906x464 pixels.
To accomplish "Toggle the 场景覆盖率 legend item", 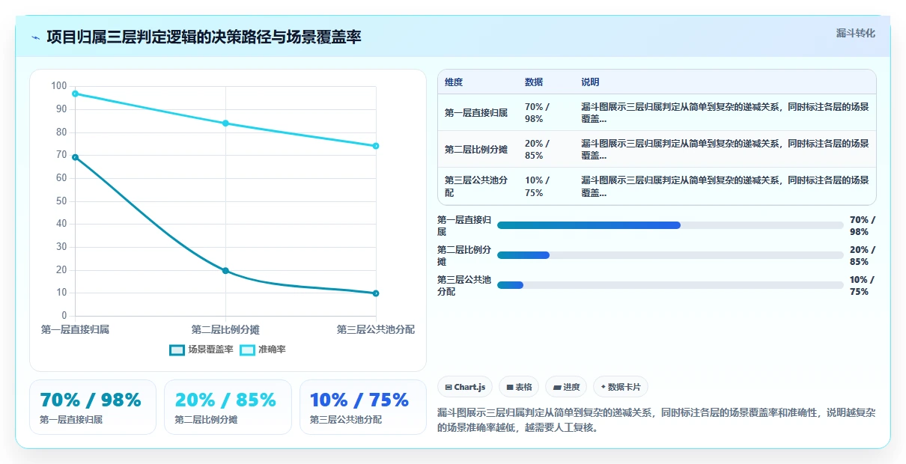I will coord(201,349).
